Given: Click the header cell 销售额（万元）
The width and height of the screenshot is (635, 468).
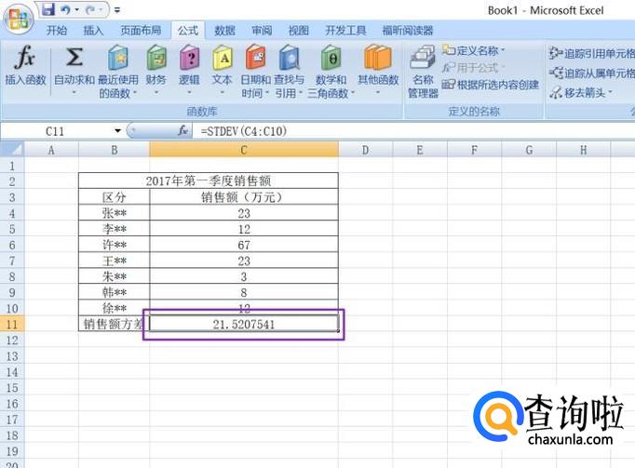Looking at the screenshot, I should (244, 197).
